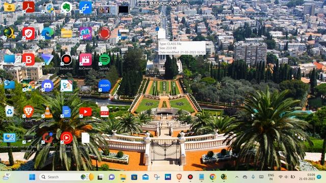
Task: Open the Brave browser desktop shortcut
Action: tap(29, 112)
